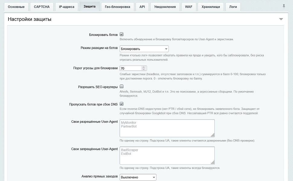Screen dimensions: 293x181
Task: Open the Режим реакции на ботов dropdown
Action: click(144, 49)
